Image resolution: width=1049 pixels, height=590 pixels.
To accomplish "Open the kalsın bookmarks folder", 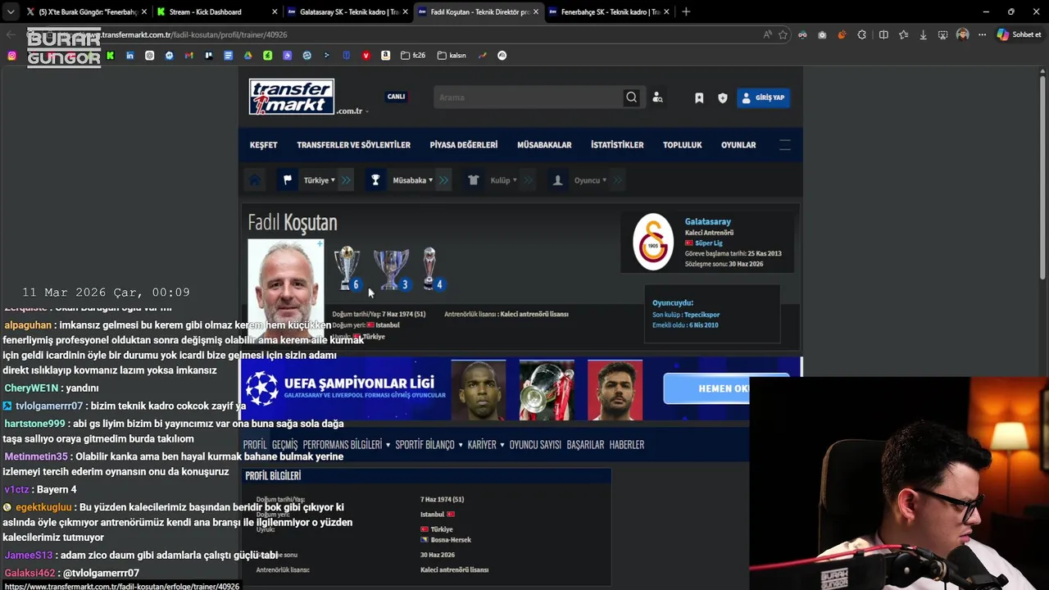I will 452,56.
